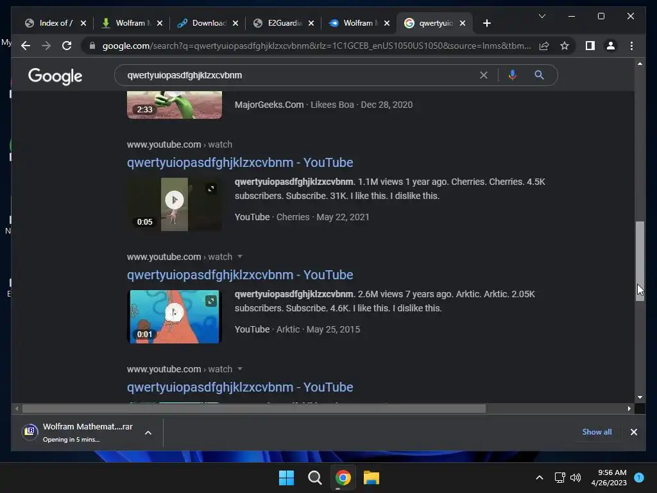View site information lock icon

click(92, 46)
